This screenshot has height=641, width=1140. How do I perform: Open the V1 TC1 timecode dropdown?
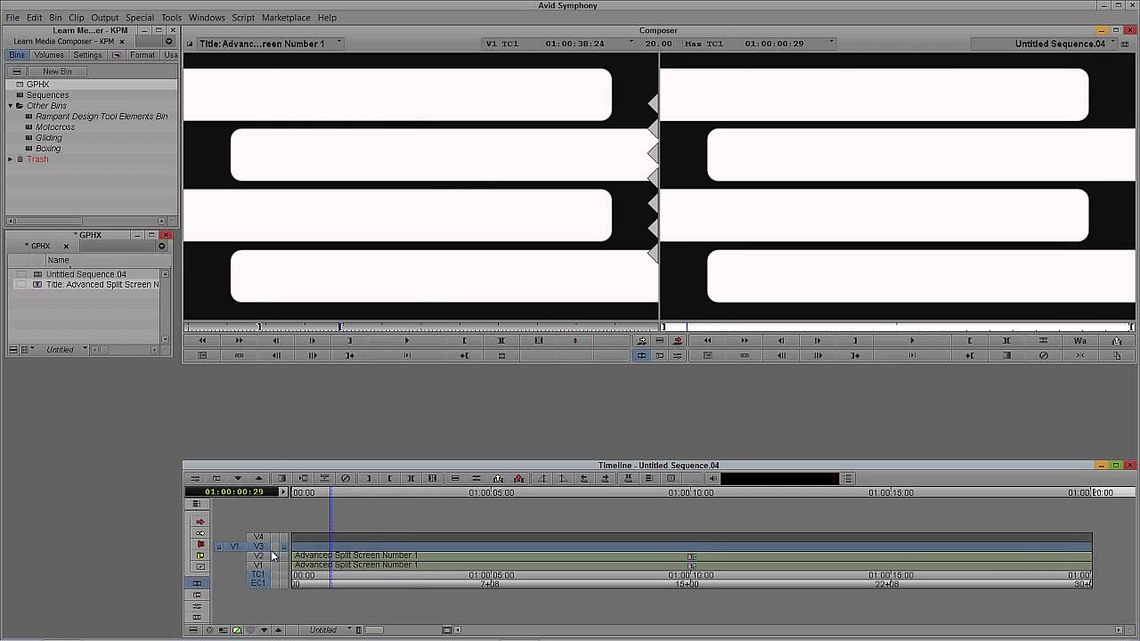pos(631,43)
